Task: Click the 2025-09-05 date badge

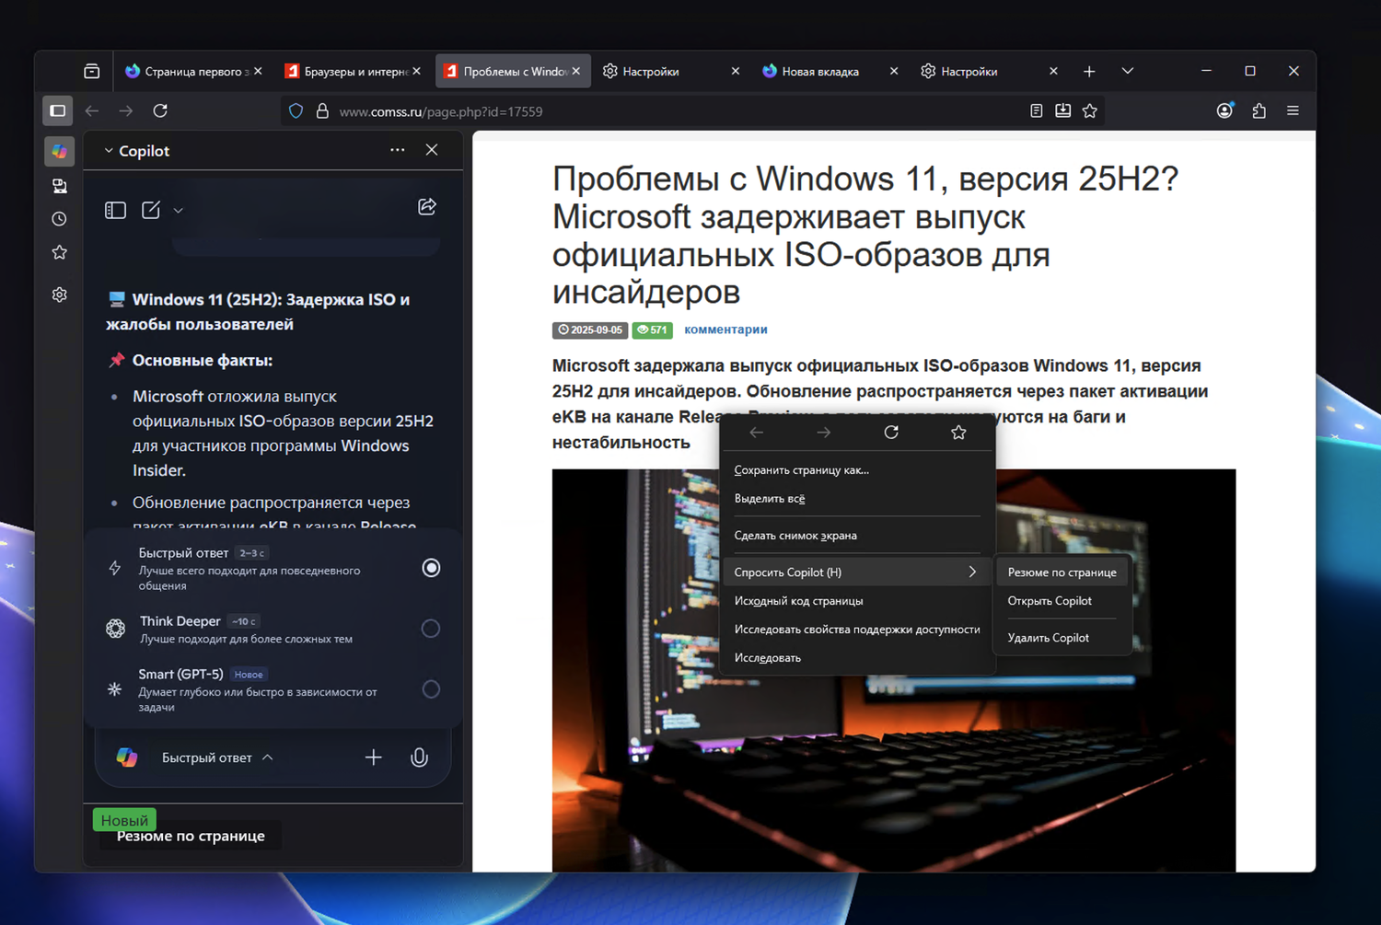Action: (x=589, y=330)
